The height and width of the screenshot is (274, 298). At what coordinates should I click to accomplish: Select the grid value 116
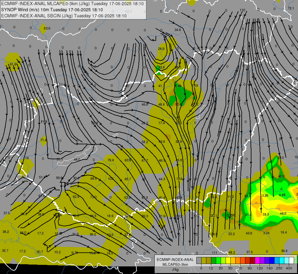26,158
